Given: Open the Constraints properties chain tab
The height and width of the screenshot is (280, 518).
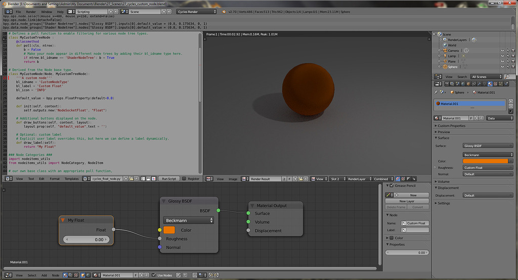Looking at the screenshot, I should click(473, 84).
